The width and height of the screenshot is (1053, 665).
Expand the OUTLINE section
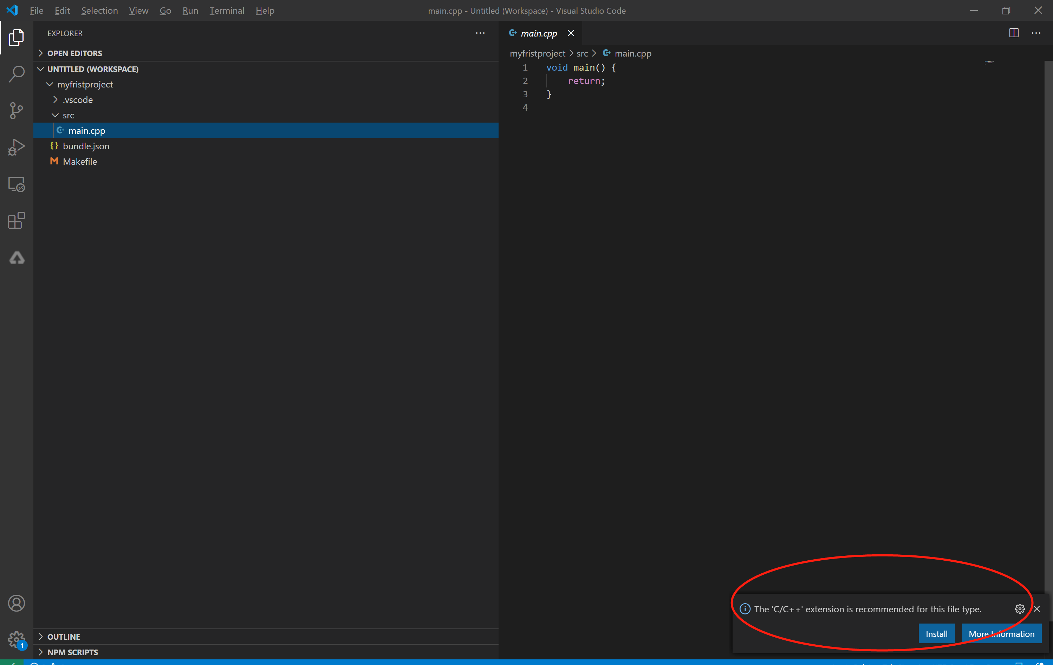click(x=63, y=637)
